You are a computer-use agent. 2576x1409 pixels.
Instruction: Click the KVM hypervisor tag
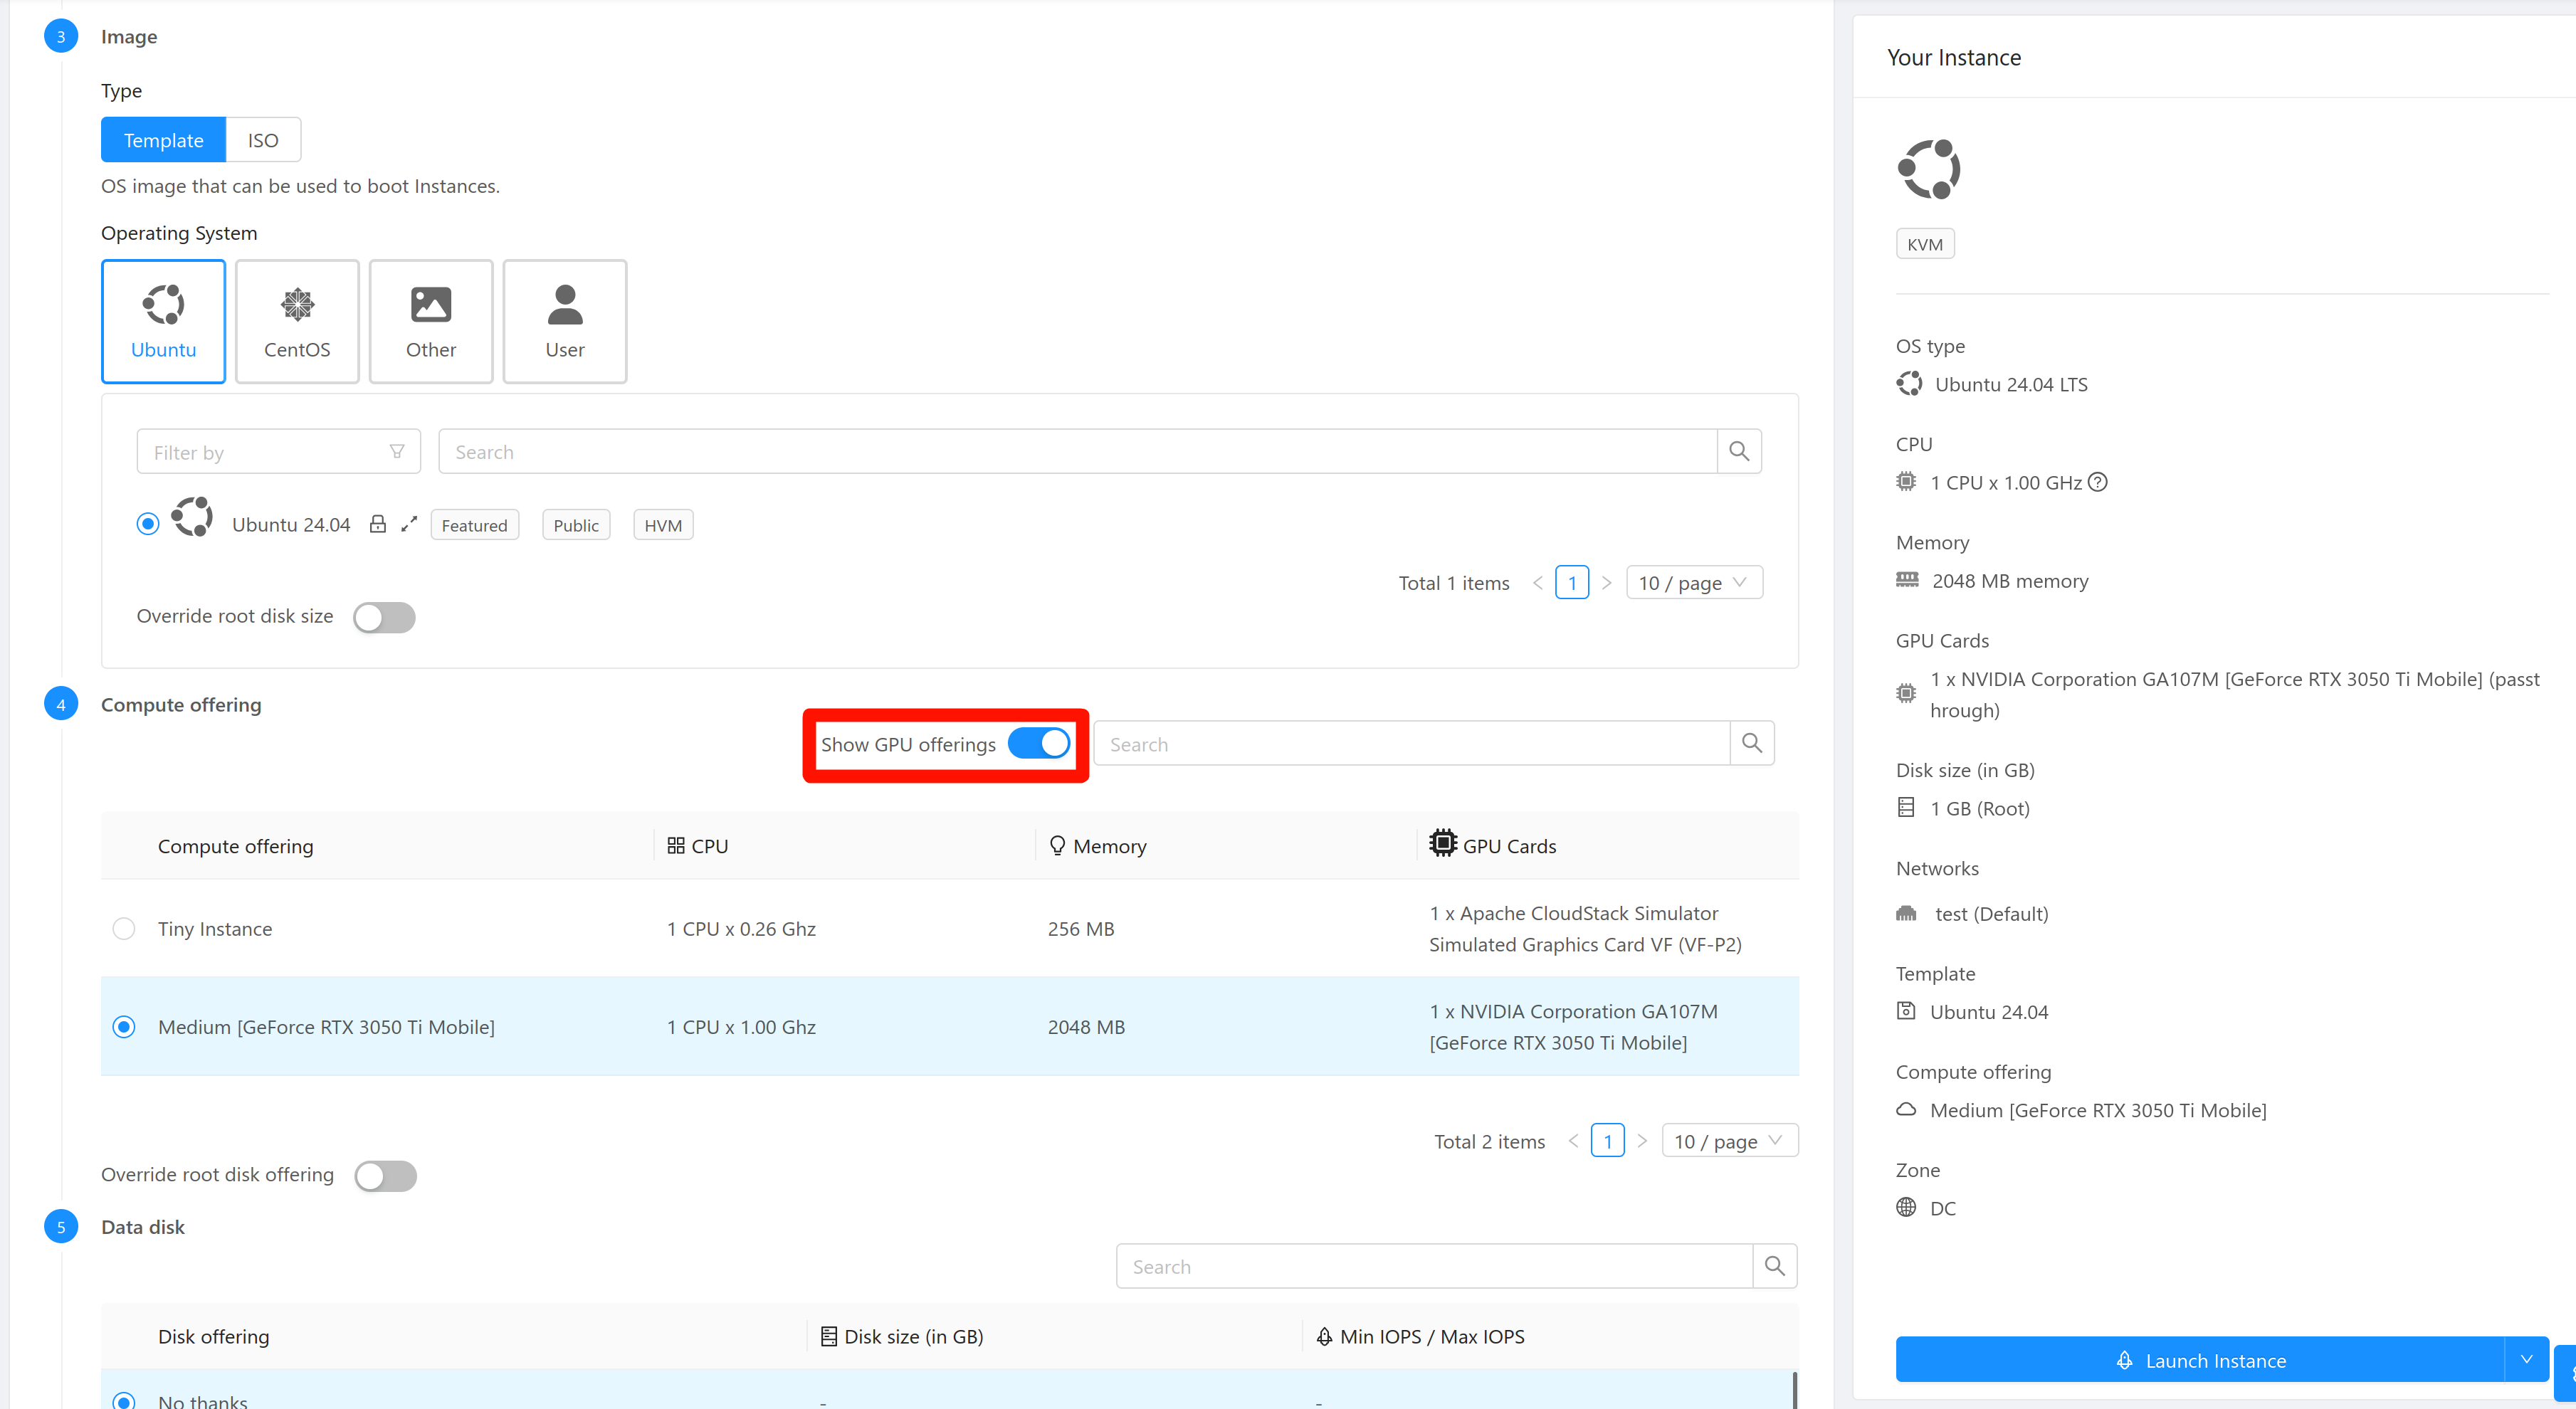(x=1925, y=244)
